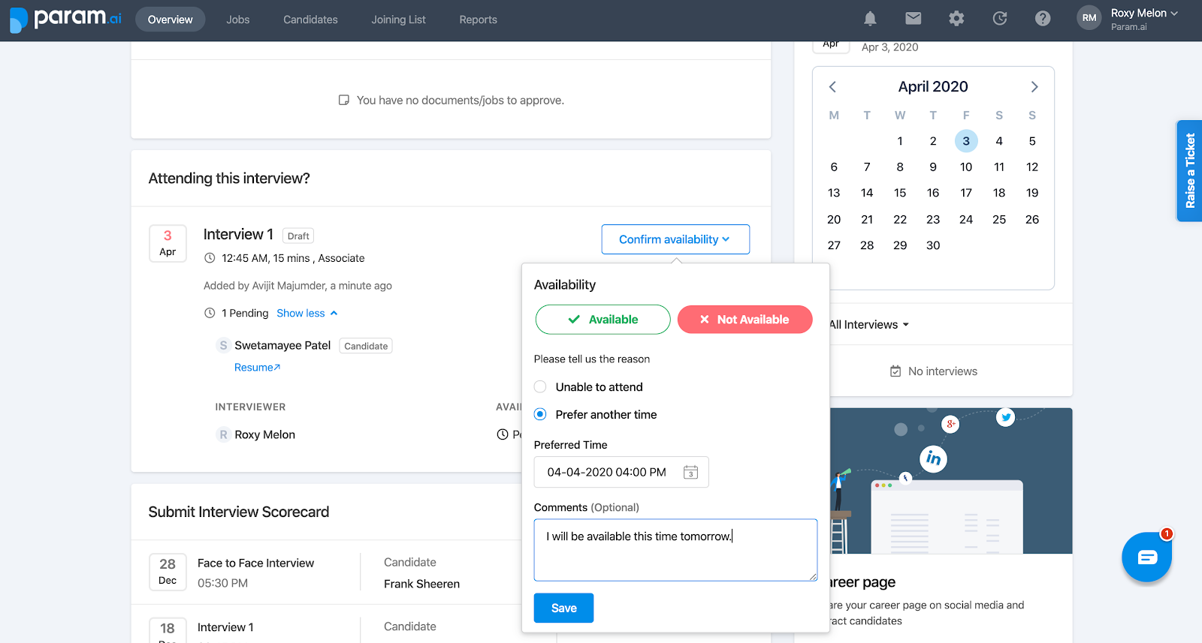The height and width of the screenshot is (643, 1202).
Task: Open the notifications bell
Action: click(870, 19)
